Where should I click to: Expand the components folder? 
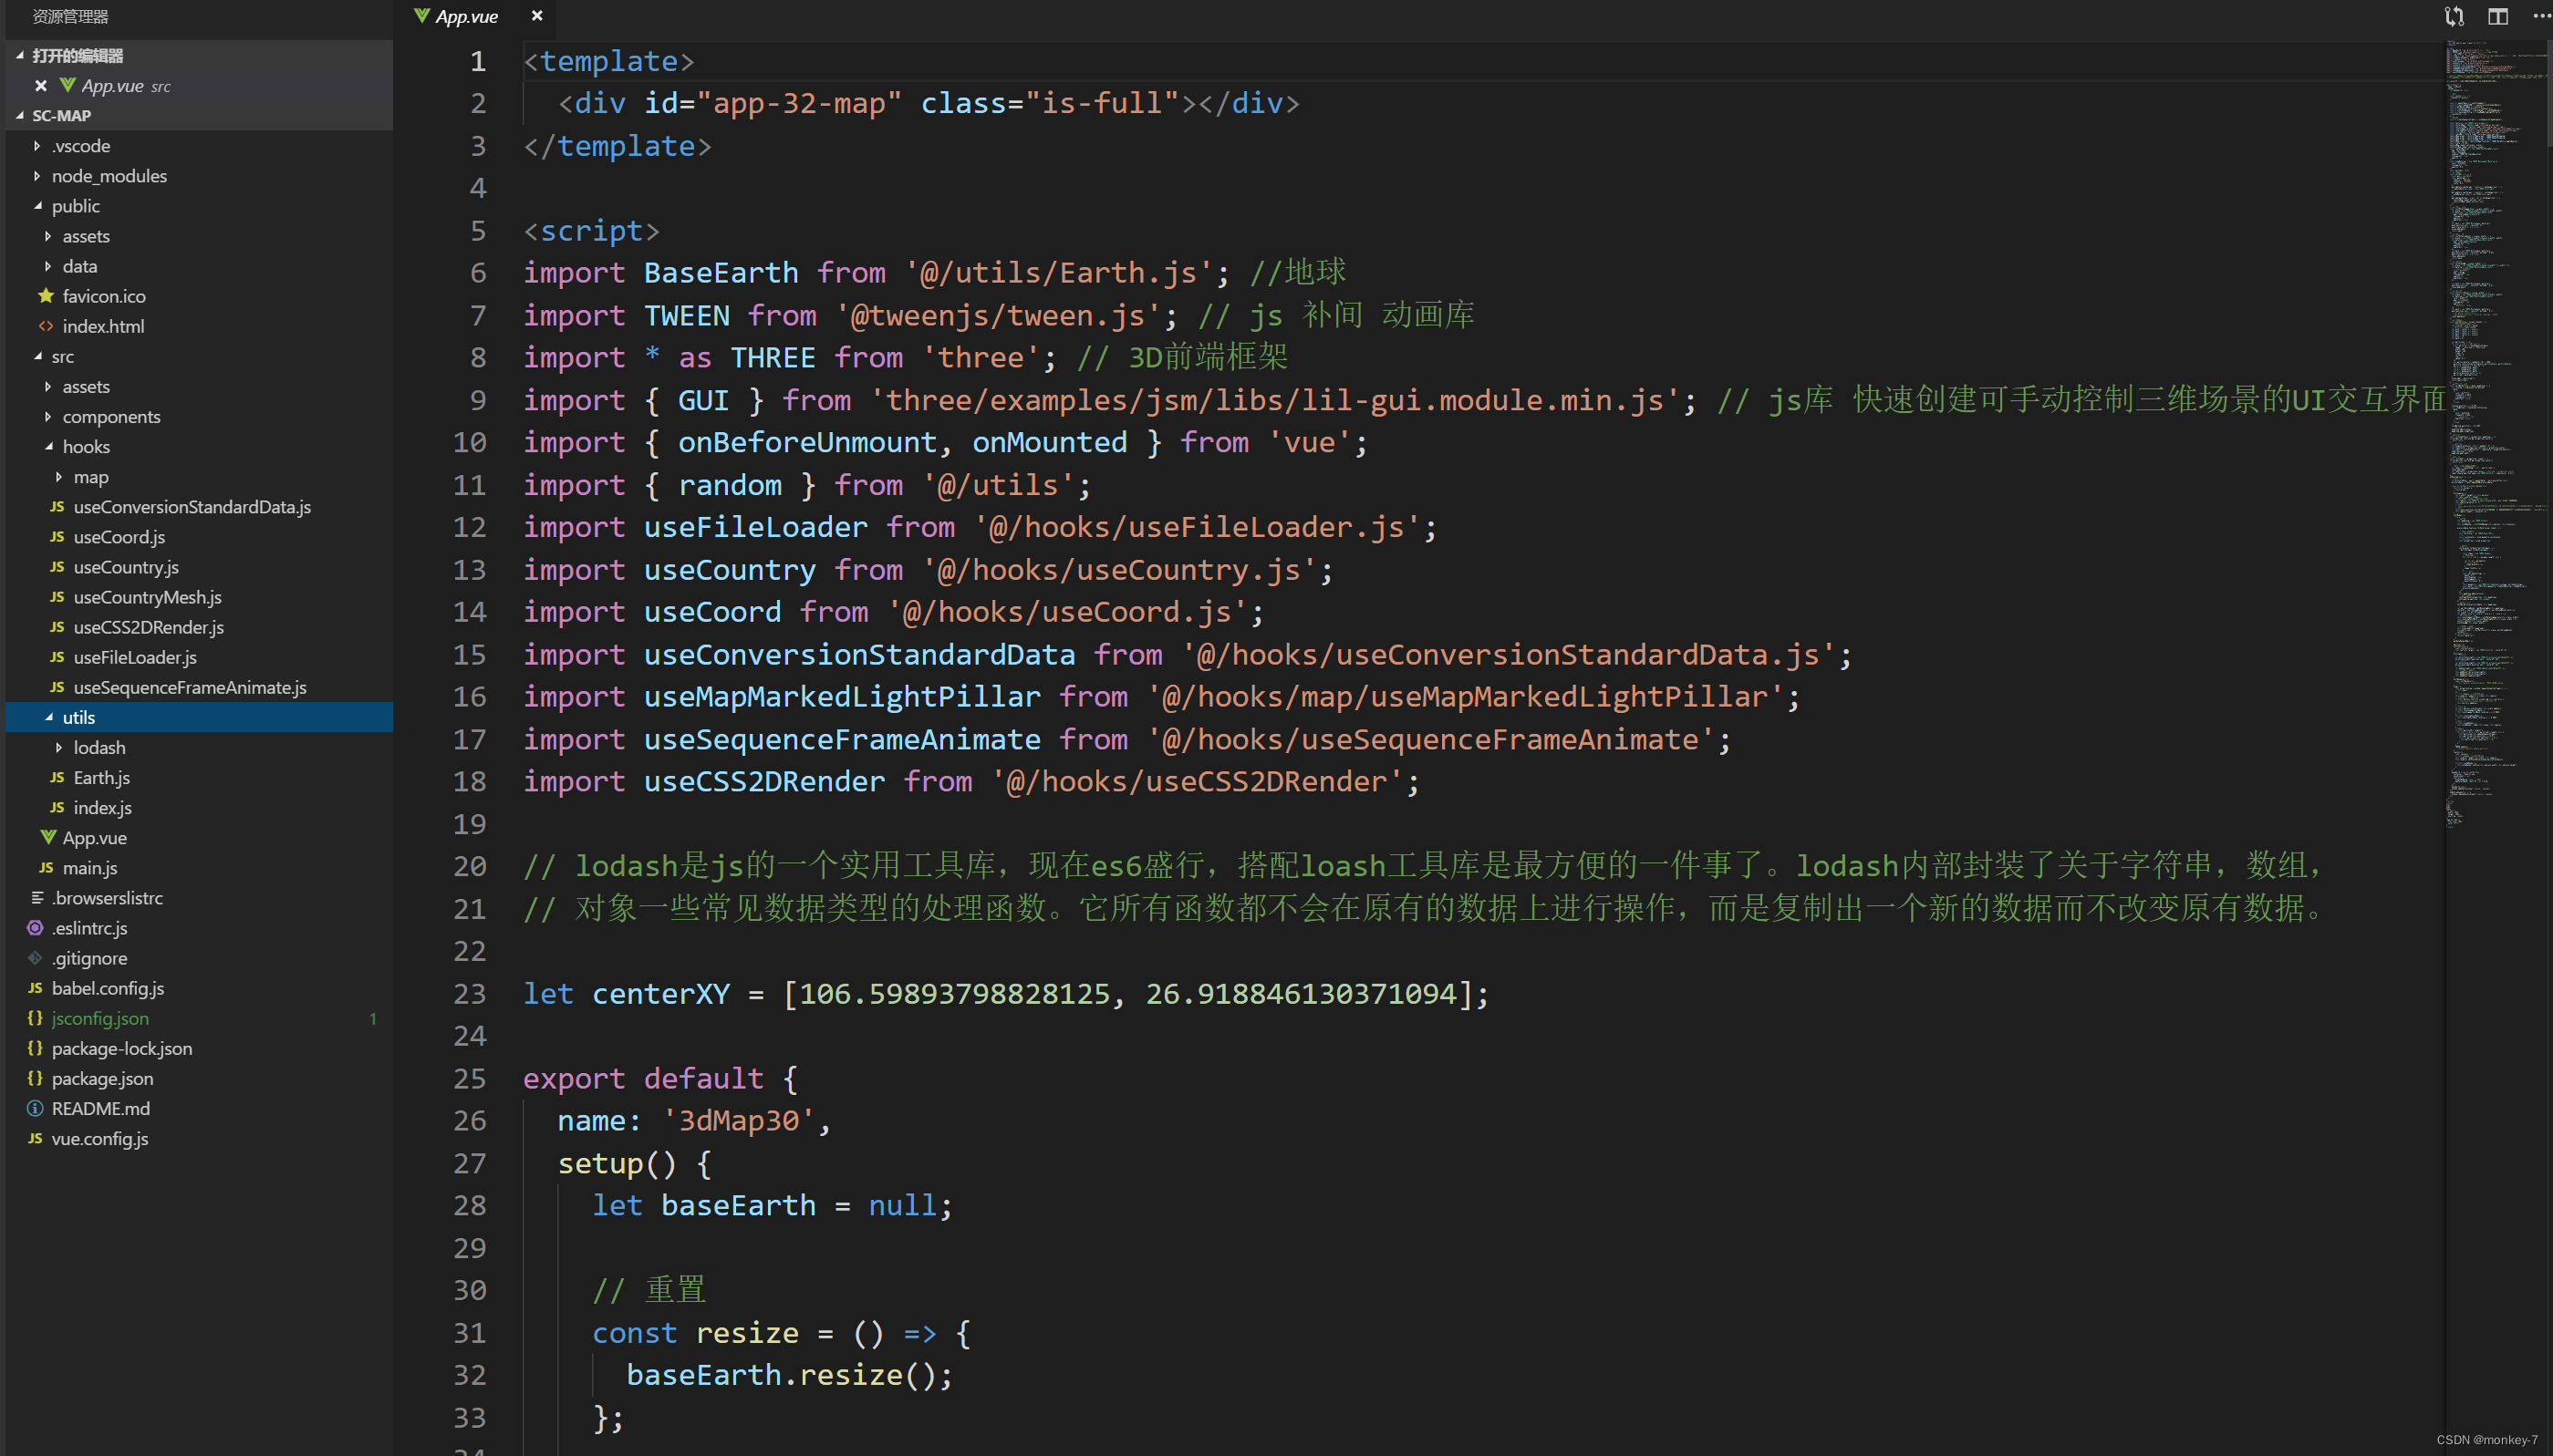coord(48,416)
